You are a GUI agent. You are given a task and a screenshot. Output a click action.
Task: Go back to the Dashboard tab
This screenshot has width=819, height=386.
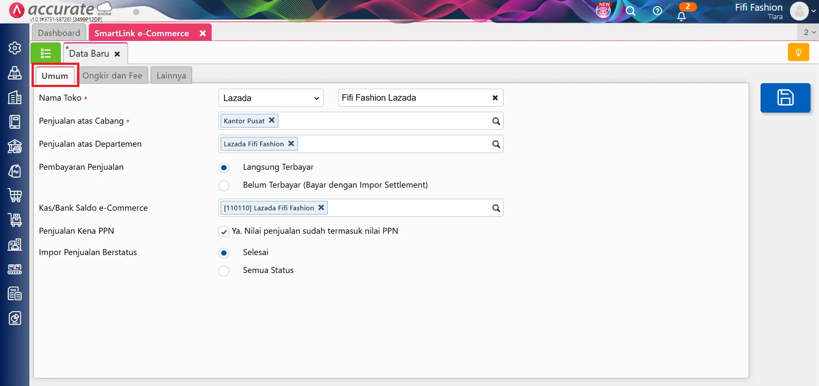click(x=58, y=32)
